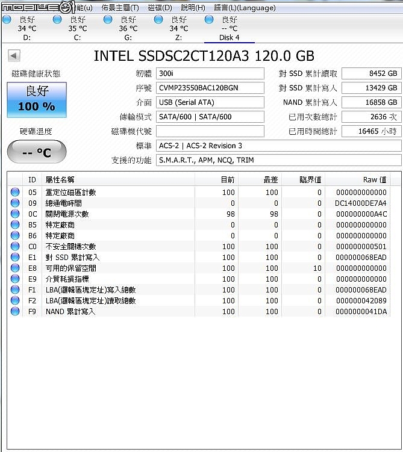Screen dimensions: 403x452
Task: Click the 良好 100 % health status button
Action: (37, 100)
